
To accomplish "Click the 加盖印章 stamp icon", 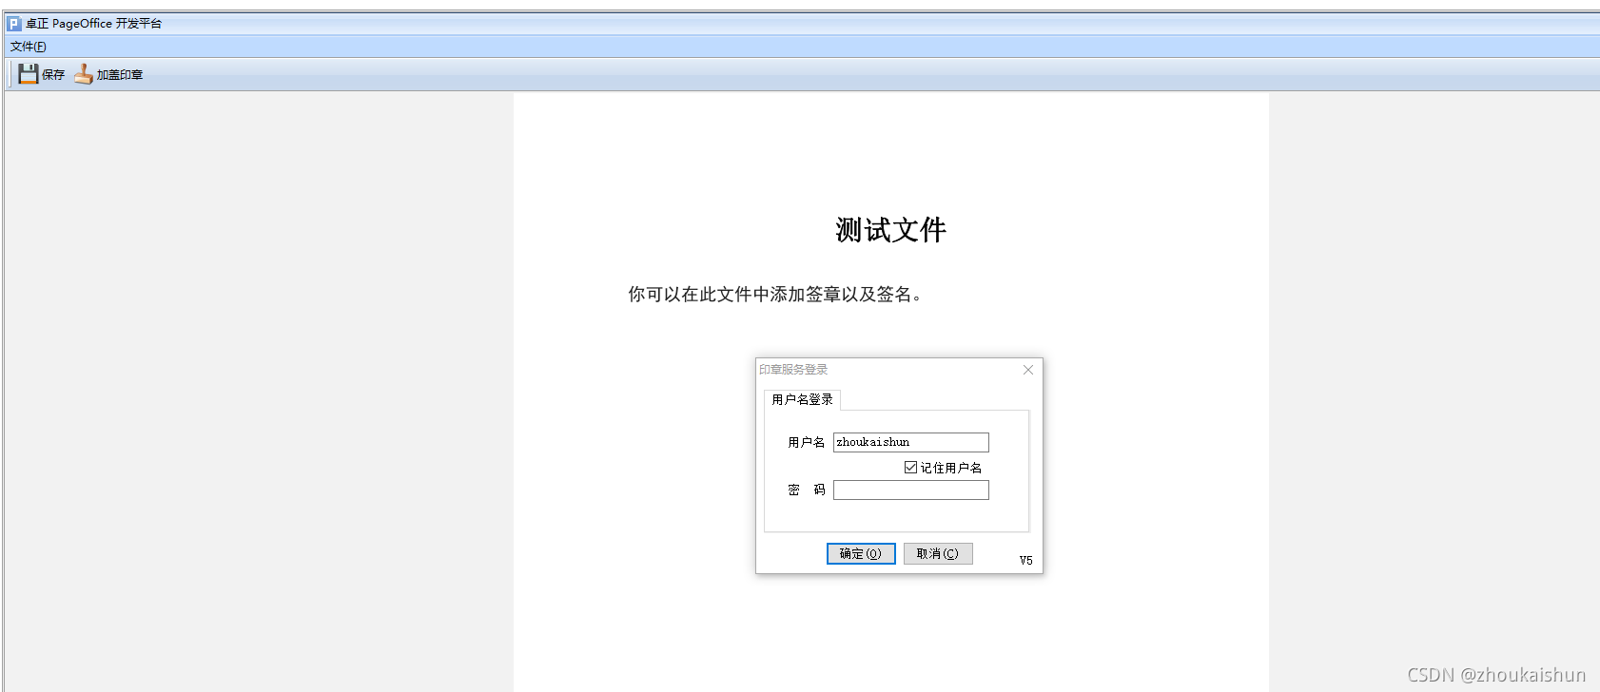I will click(84, 74).
